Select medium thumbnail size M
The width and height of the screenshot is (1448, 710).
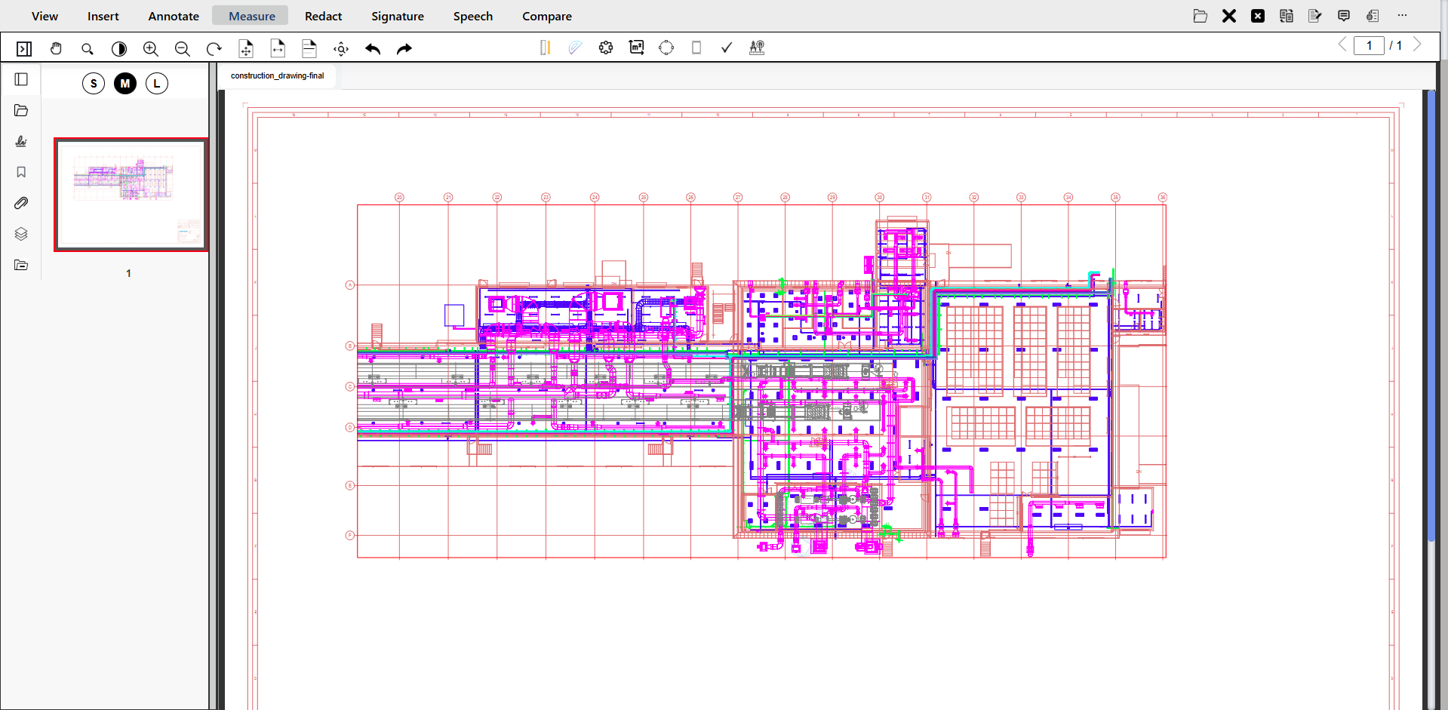point(125,84)
